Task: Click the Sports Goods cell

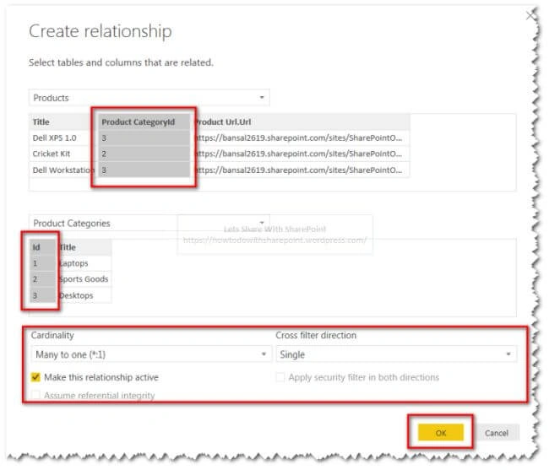Action: pos(84,279)
